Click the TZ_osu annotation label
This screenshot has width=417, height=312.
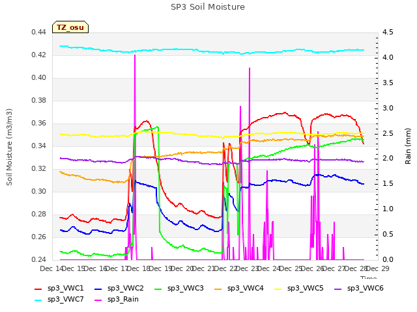point(70,27)
